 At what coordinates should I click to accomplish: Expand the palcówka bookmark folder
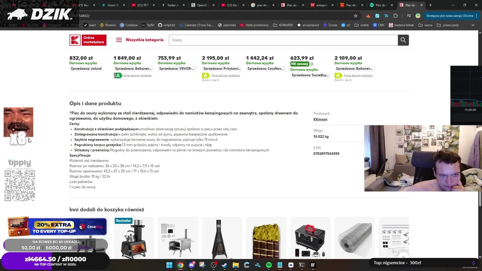tap(226, 25)
